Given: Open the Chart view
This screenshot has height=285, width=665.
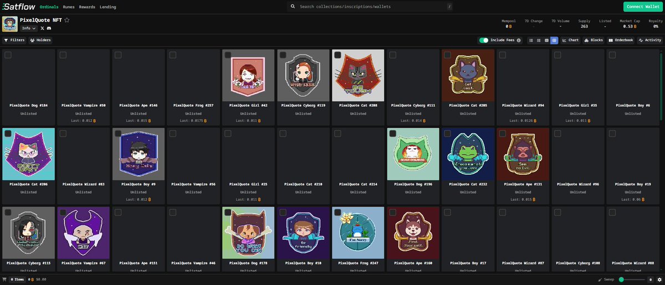Looking at the screenshot, I should [571, 40].
